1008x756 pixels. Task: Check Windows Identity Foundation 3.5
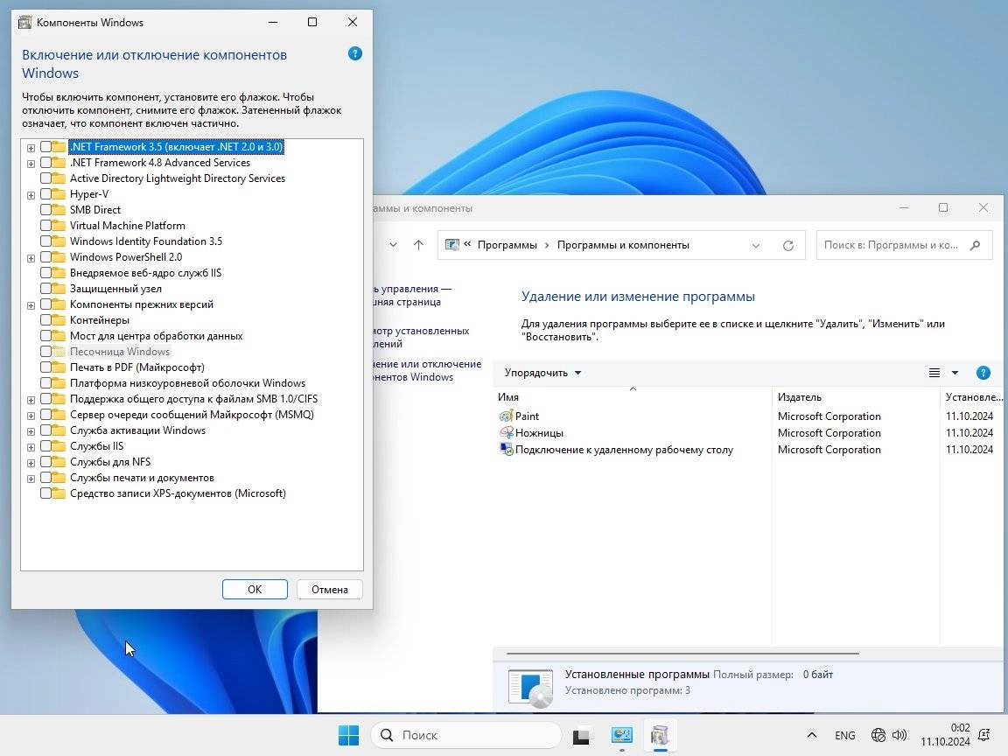45,241
